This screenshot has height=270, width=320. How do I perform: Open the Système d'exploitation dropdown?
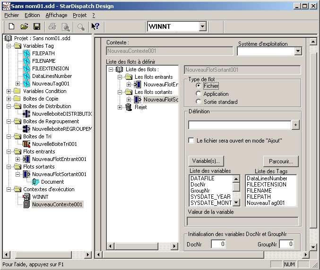(x=298, y=51)
